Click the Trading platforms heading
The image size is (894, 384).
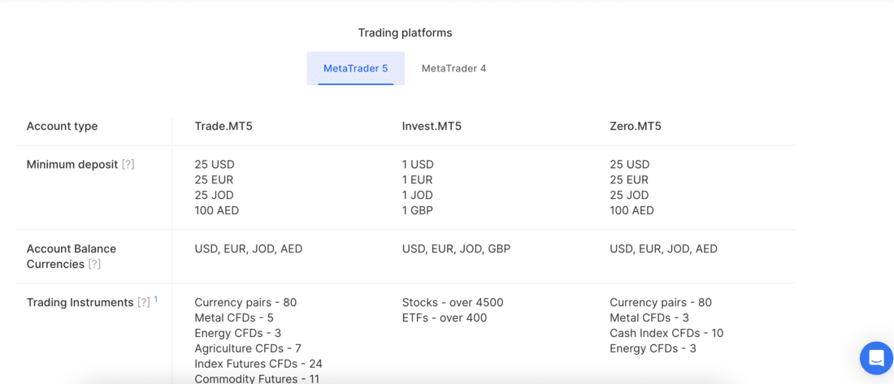[405, 33]
